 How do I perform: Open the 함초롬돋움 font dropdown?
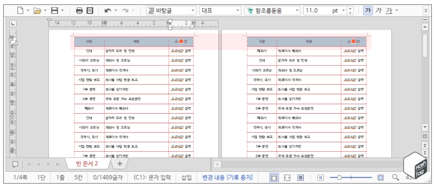(297, 11)
